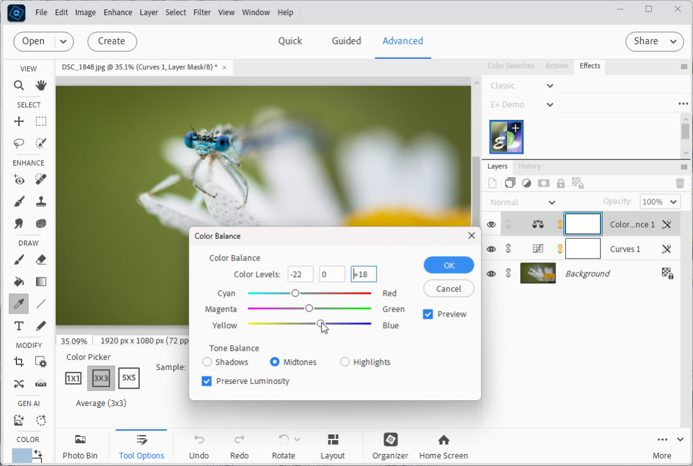Screen dimensions: 693x466
Task: Open the Tool Options panel
Action: click(141, 446)
